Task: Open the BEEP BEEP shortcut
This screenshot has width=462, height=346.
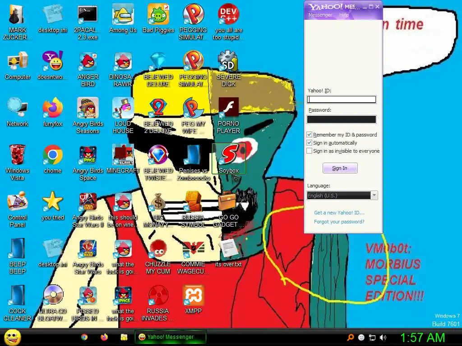Action: coord(18,256)
